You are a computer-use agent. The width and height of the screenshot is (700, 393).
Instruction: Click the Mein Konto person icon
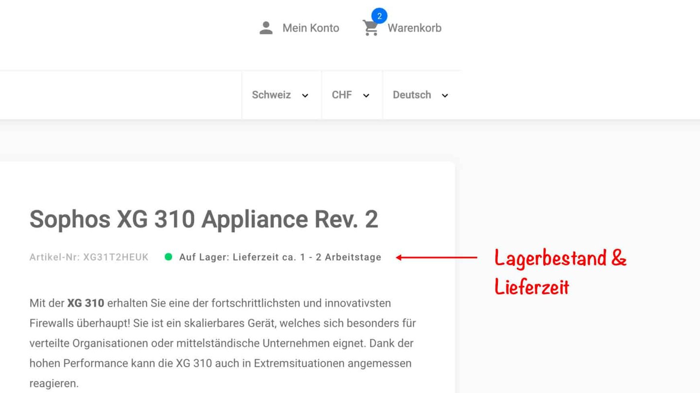click(266, 28)
